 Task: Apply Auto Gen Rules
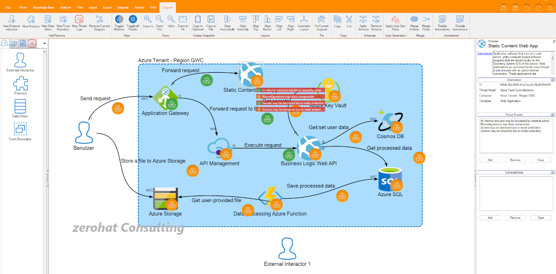(x=395, y=22)
